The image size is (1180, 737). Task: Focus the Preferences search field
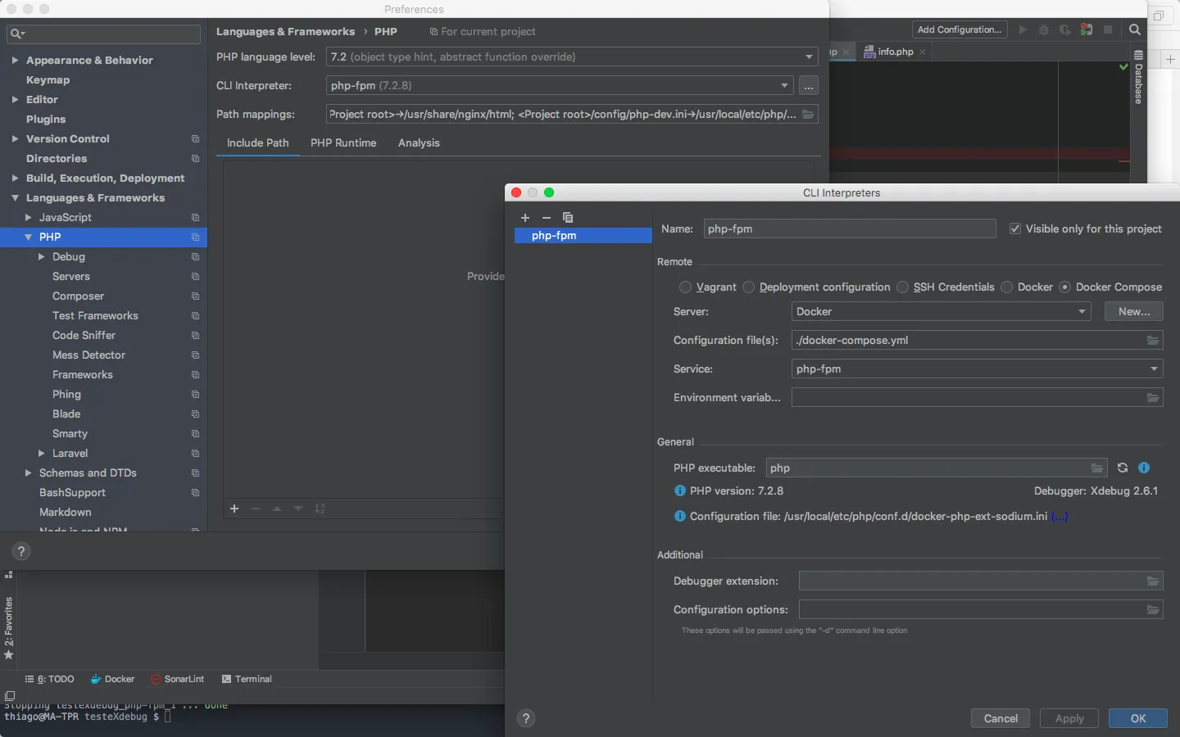tap(103, 34)
